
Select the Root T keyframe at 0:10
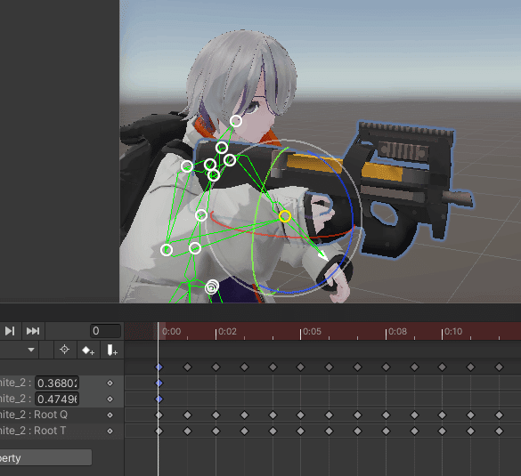[x=443, y=431]
